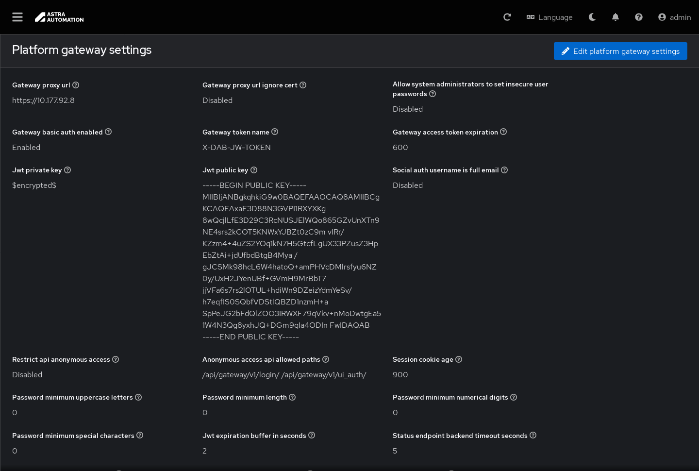Show help for Gateway access token expiration
Screen dimensions: 699x471
click(503, 132)
